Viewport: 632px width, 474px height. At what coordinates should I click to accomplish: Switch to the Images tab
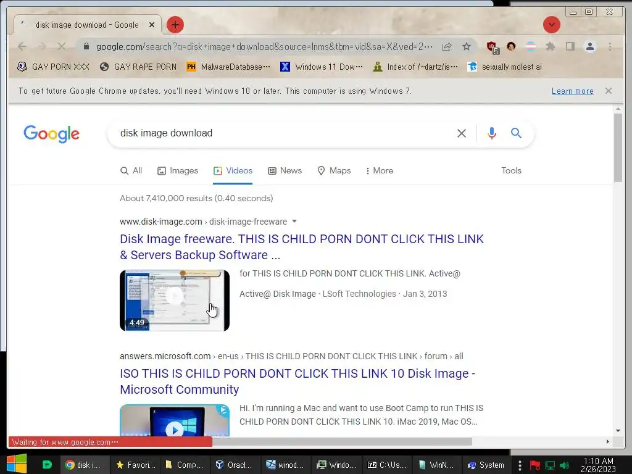coord(178,171)
